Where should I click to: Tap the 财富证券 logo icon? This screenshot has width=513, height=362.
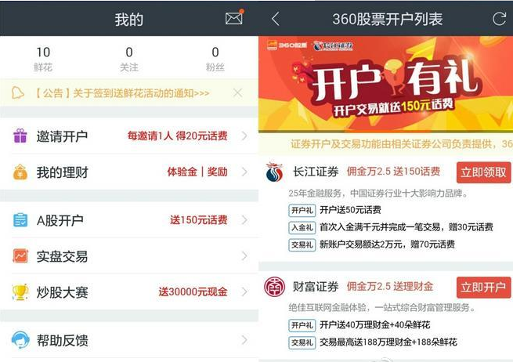coord(274,287)
